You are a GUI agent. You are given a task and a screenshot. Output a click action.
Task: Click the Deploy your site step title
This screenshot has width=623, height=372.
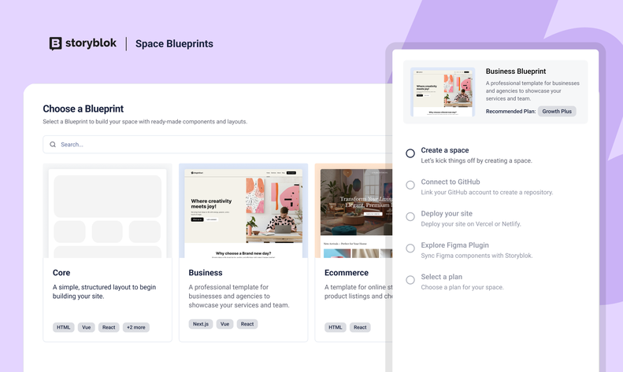click(447, 214)
